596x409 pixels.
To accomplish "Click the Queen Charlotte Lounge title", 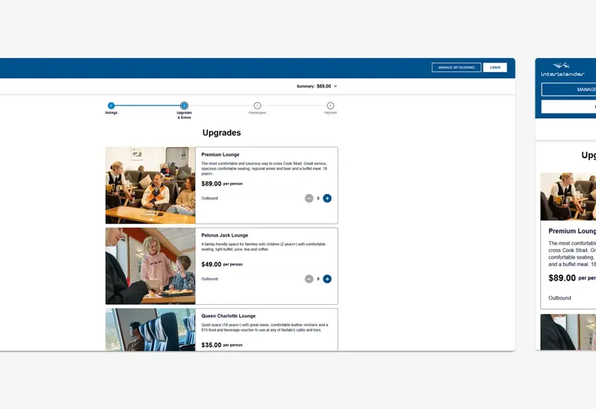I will [229, 315].
